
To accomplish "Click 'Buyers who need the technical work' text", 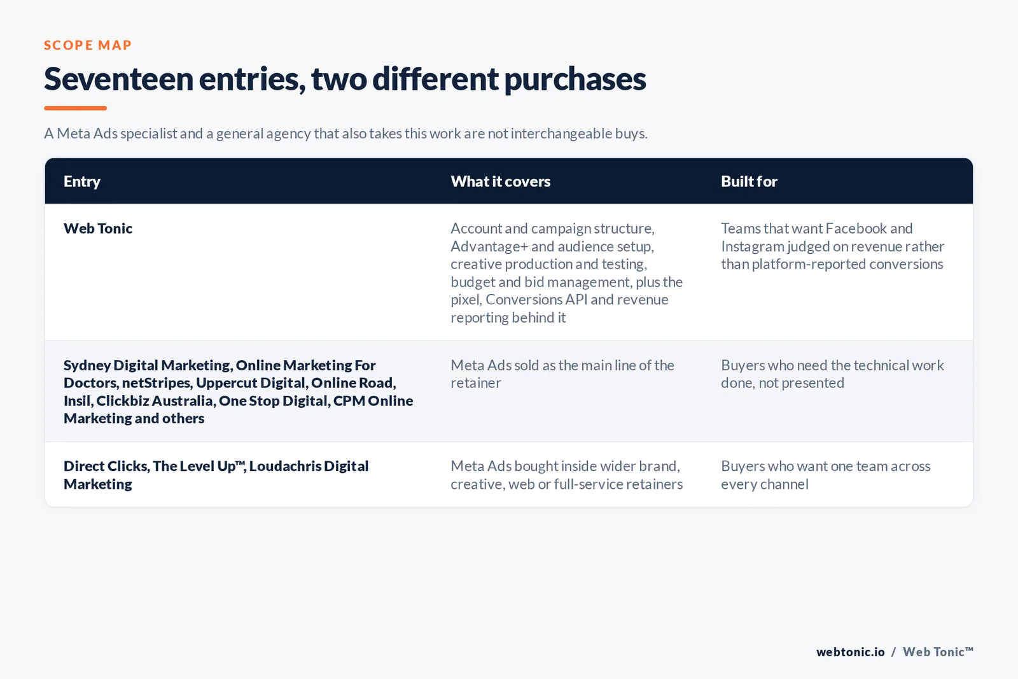I will (x=832, y=374).
